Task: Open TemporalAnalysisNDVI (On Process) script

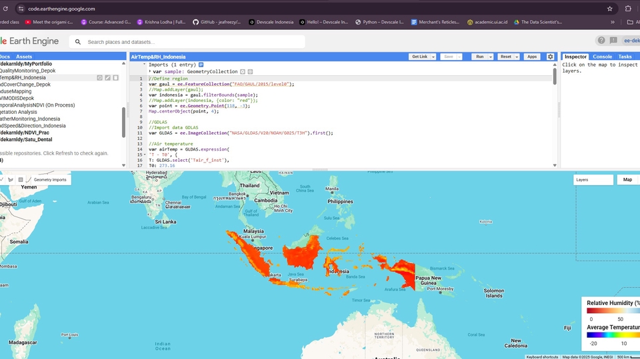Action: pyautogui.click(x=37, y=105)
